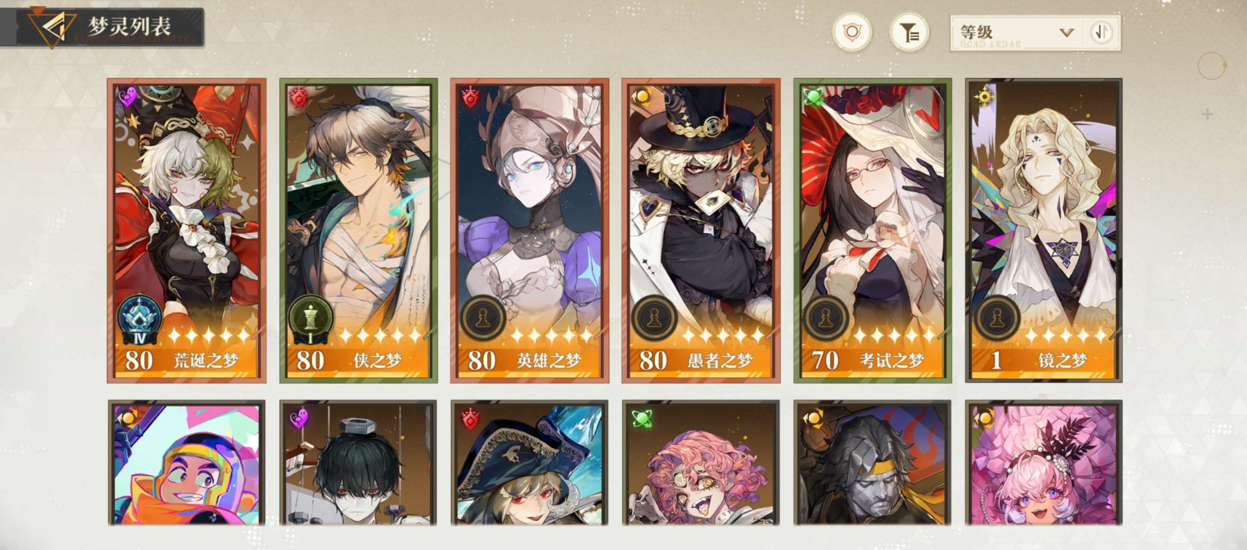Click the dropdown chevron beside 等级
Image resolution: width=1247 pixels, height=550 pixels.
point(1066,33)
